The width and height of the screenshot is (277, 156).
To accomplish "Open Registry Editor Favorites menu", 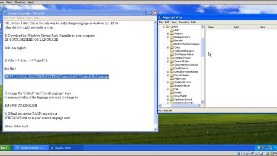I will pyautogui.click(x=184, y=22).
